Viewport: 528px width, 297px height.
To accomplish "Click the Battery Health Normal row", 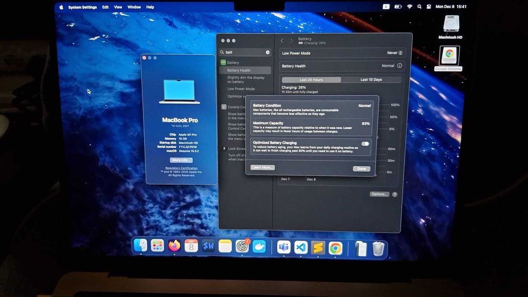I will (x=342, y=66).
